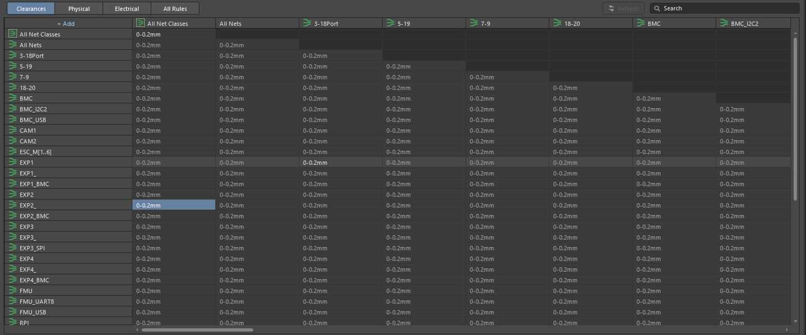This screenshot has height=335, width=806.
Task: Click the scroll down arrow of the vertical scrollbar
Action: tap(795, 322)
